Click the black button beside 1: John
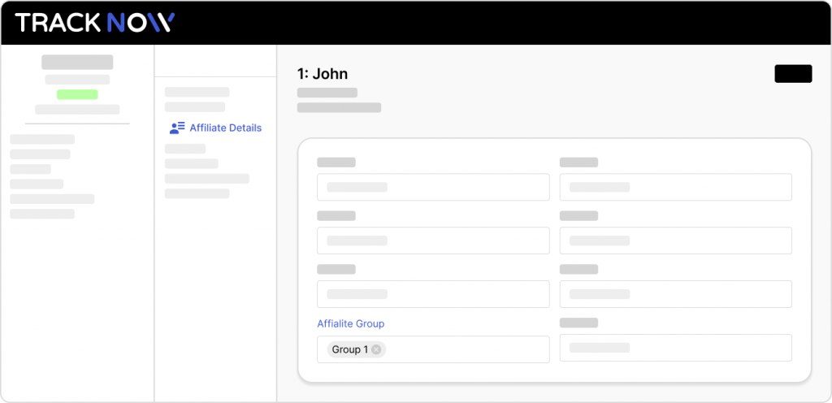 (x=793, y=74)
